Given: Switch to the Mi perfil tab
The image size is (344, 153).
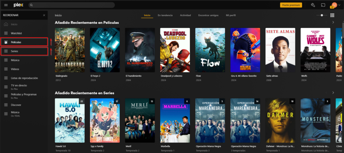Looking at the screenshot, I should [231, 15].
